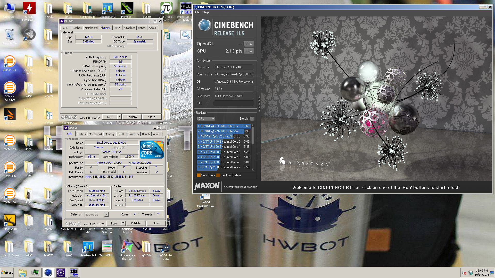Screen dimensions: 495x278
Task: Expand ranking Details arrow in Cinebench
Action: pyautogui.click(x=252, y=119)
